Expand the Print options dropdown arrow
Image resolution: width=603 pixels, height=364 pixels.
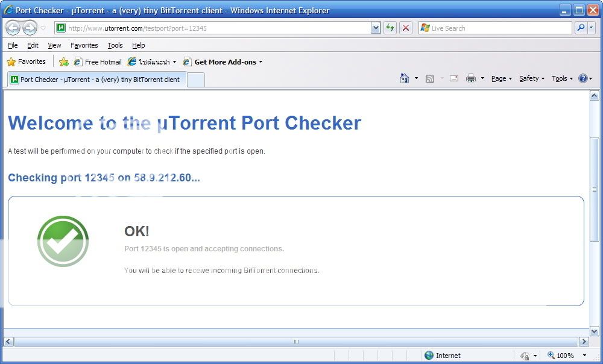coord(482,78)
